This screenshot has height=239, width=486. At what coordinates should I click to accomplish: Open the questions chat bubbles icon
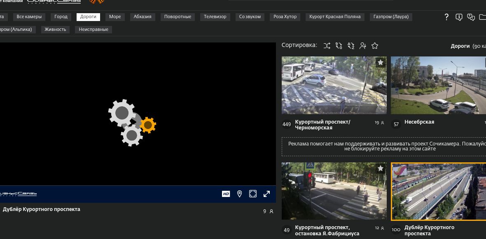pos(471,17)
